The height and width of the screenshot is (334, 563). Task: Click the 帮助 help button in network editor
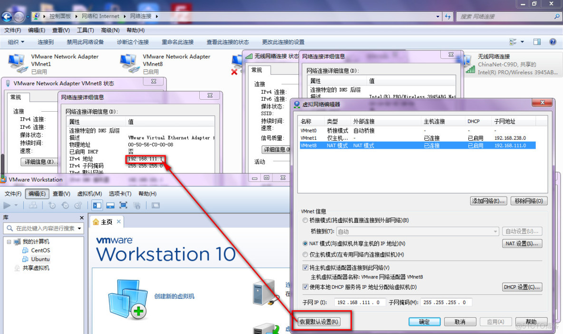[531, 322]
